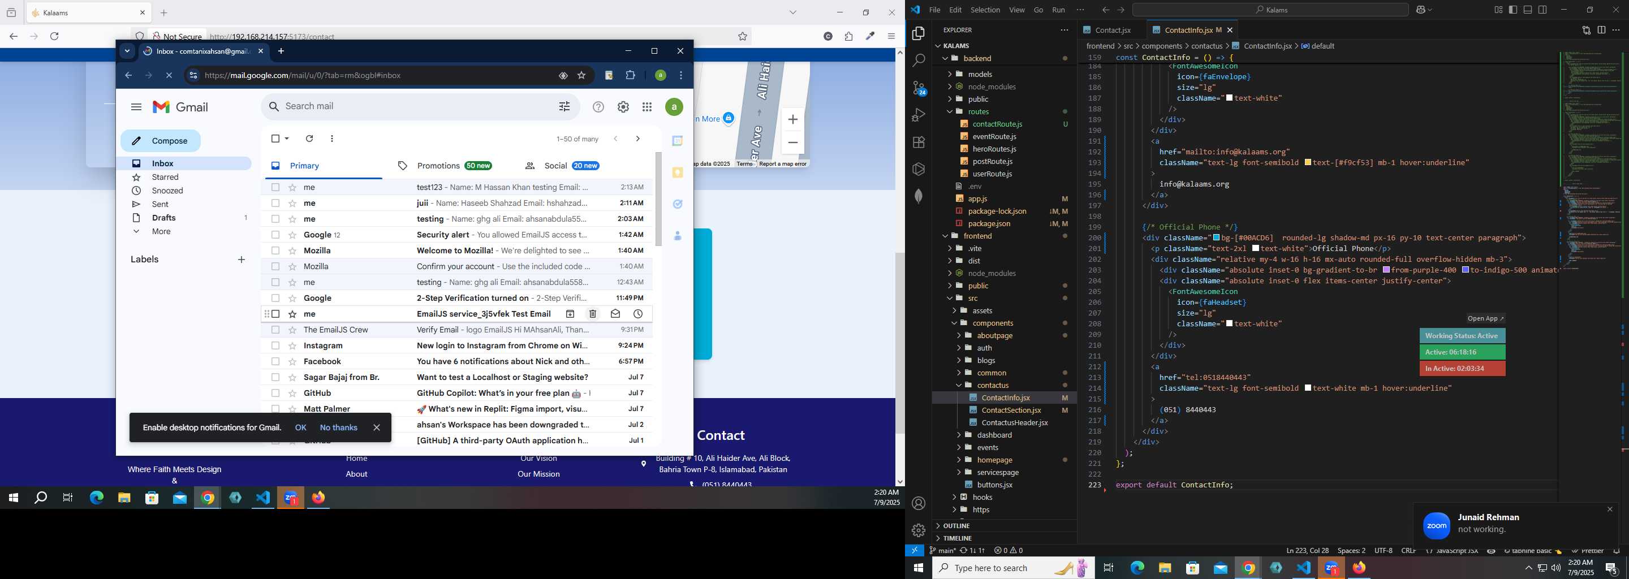
Task: Open Gmail Settings gear icon
Action: [623, 107]
